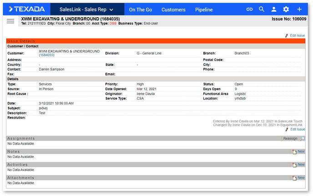Click the Texada logo
The height and width of the screenshot is (196, 313).
click(x=26, y=9)
